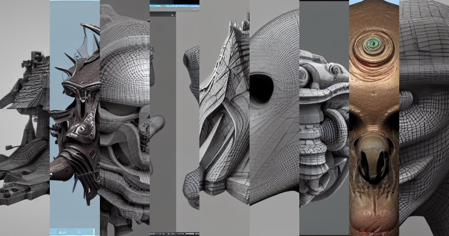Click the small button on the lower dark toolbar
Viewport: 449px width, 236px height.
coord(172,234)
